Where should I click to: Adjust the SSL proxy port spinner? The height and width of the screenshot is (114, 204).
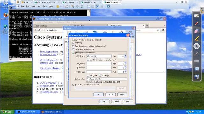coord(125,64)
